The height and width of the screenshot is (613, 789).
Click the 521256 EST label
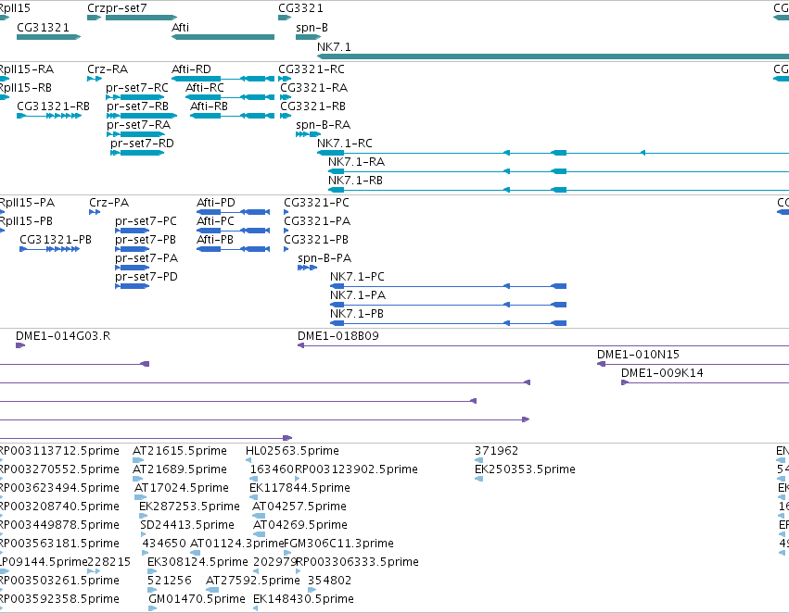click(169, 582)
